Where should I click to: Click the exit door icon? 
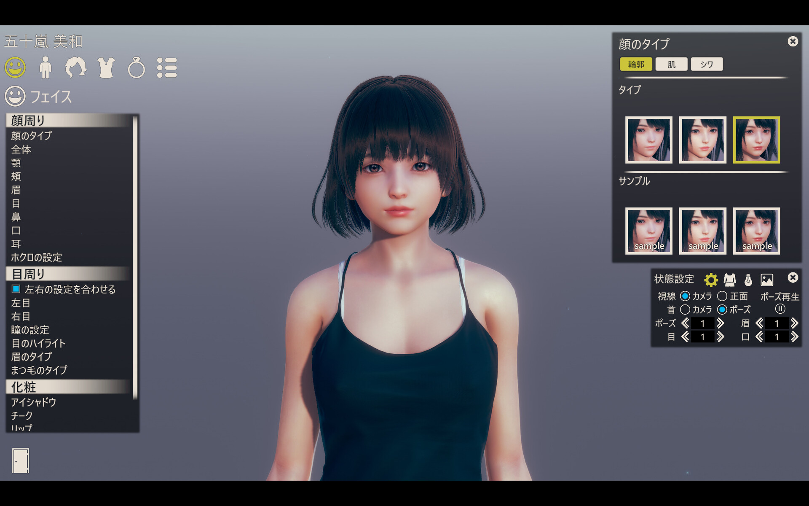tap(20, 460)
